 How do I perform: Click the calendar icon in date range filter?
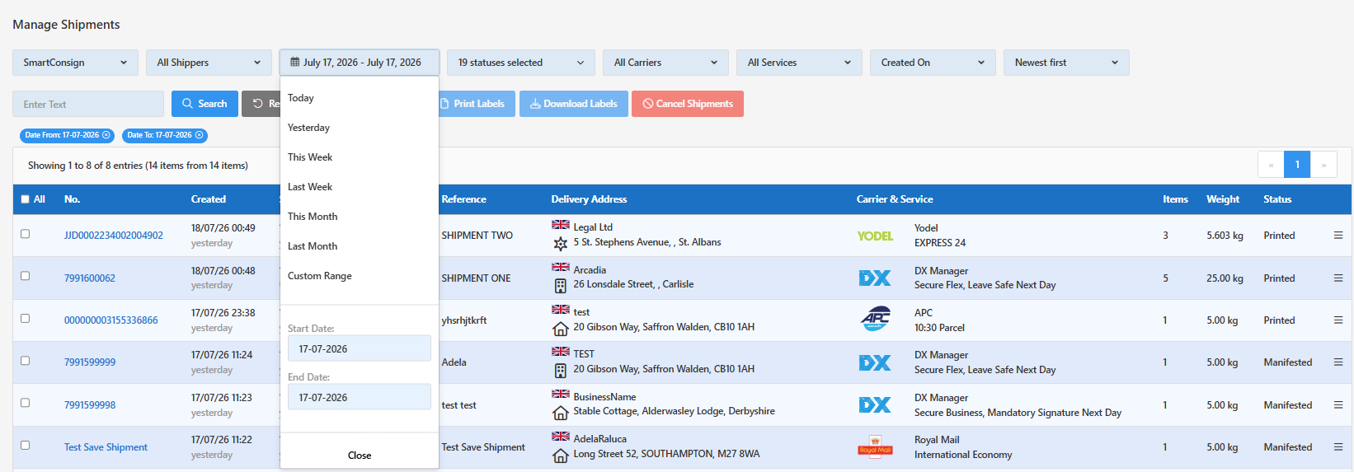coord(295,63)
